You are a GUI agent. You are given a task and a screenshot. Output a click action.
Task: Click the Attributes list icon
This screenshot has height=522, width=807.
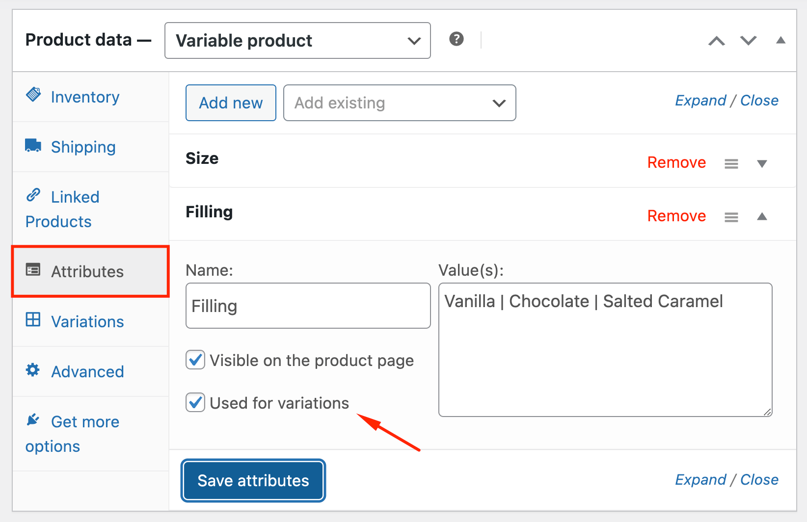33,269
